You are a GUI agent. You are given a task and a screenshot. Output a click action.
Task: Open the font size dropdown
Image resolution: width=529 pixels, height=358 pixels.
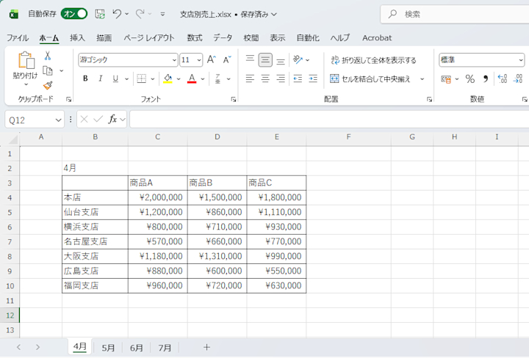pos(199,60)
